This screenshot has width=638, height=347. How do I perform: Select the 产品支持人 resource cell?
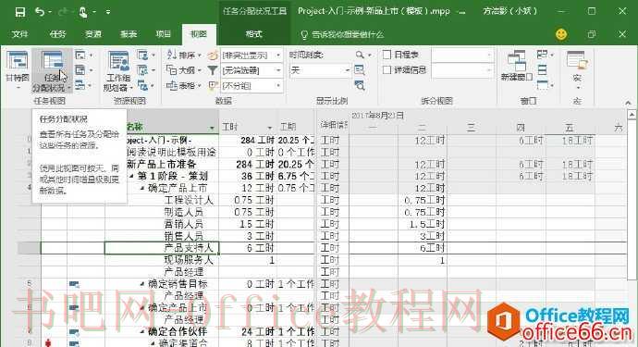click(x=162, y=248)
